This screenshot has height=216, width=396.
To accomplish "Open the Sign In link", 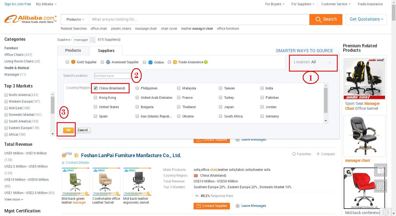I will pos(10,4).
